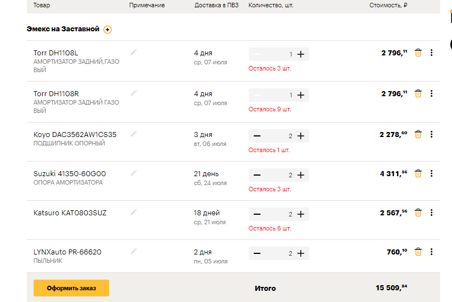Open three-dot menu for Suzuki 41350-60G00
The width and height of the screenshot is (452, 302).
[x=431, y=173]
